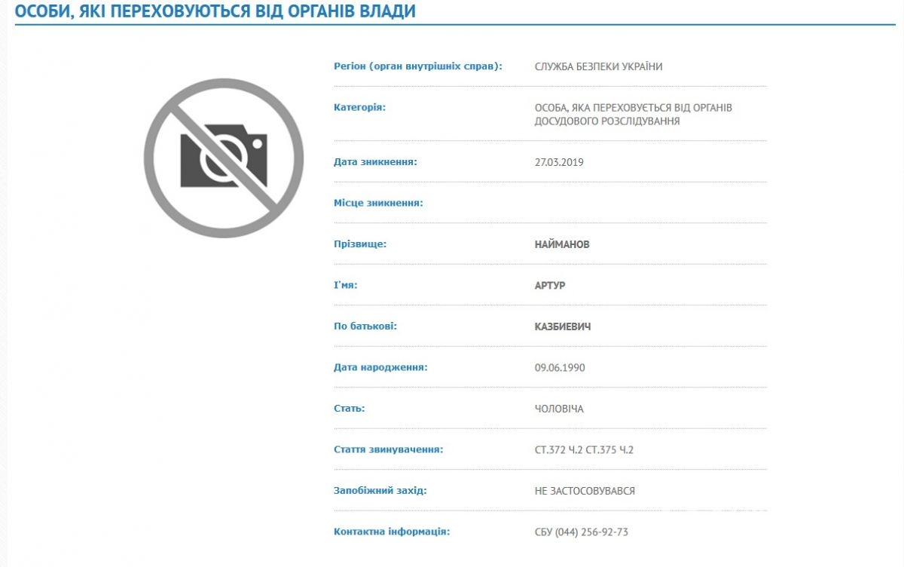This screenshot has height=567, width=904.
Task: Click the 'СЛУЖБА БЕЗПЕКИ УКРАЇНИ' region value
Action: pos(598,66)
